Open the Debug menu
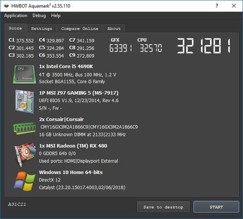 coord(39,16)
